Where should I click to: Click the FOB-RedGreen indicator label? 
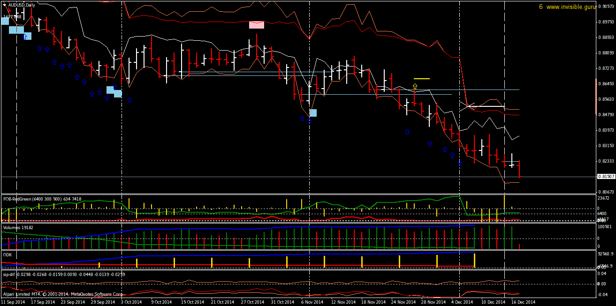click(42, 199)
